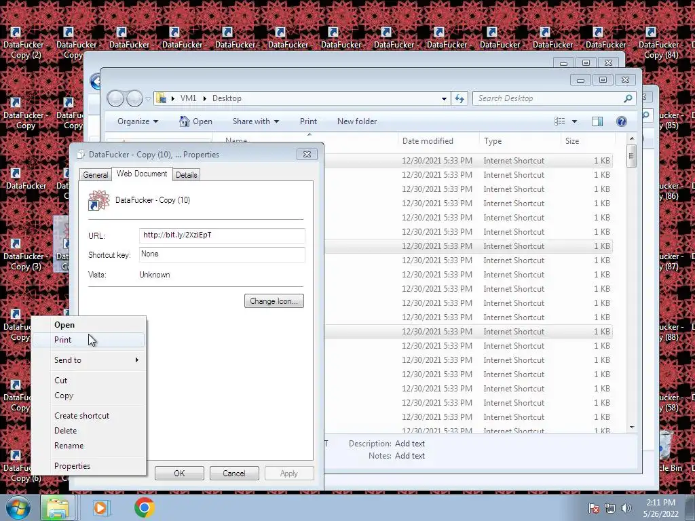The image size is (695, 521).
Task: Close the Properties dialog
Action: (307, 154)
